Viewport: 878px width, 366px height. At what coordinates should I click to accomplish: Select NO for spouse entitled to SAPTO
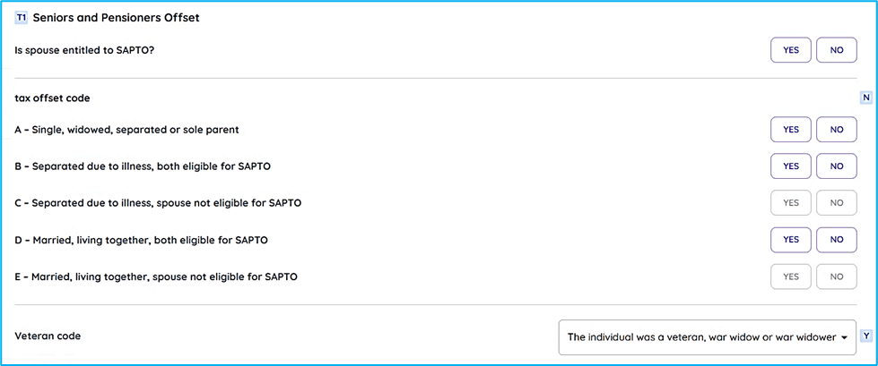(x=837, y=50)
